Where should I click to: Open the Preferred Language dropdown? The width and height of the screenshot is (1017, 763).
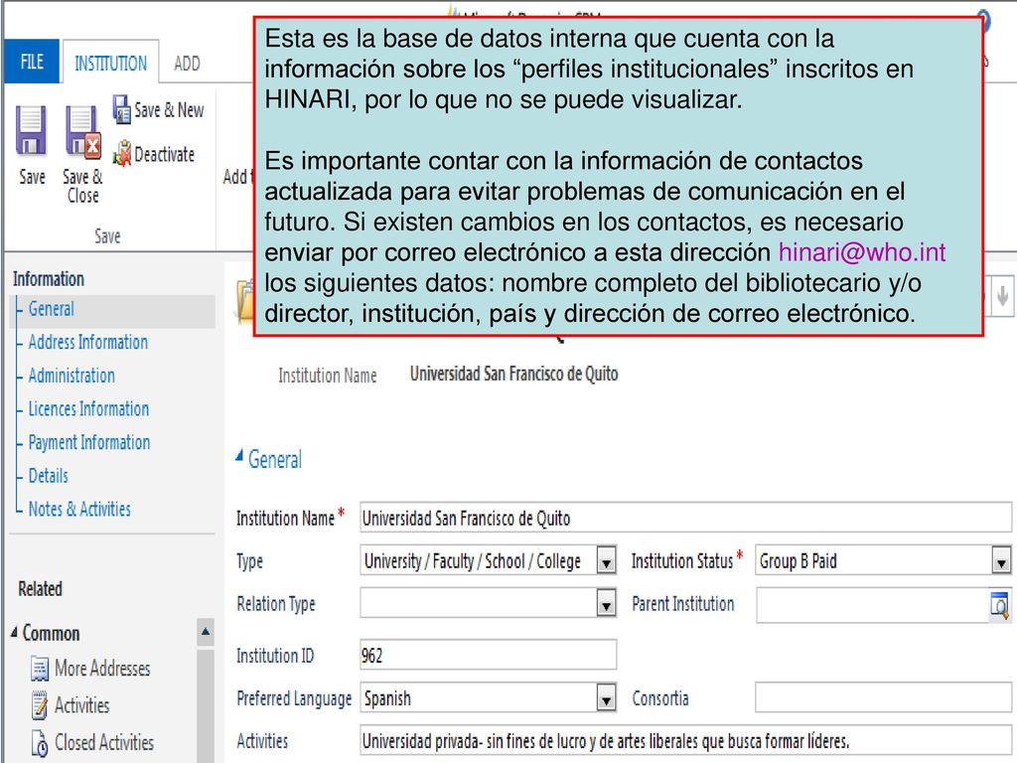coord(606,699)
